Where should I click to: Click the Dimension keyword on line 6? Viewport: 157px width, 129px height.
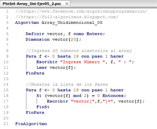(x=38, y=39)
